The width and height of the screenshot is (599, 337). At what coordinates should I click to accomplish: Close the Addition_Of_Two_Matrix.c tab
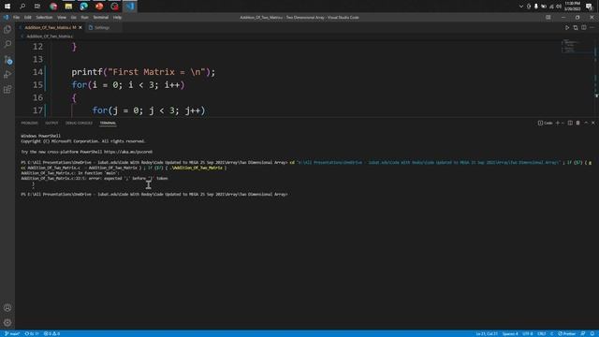point(80,27)
